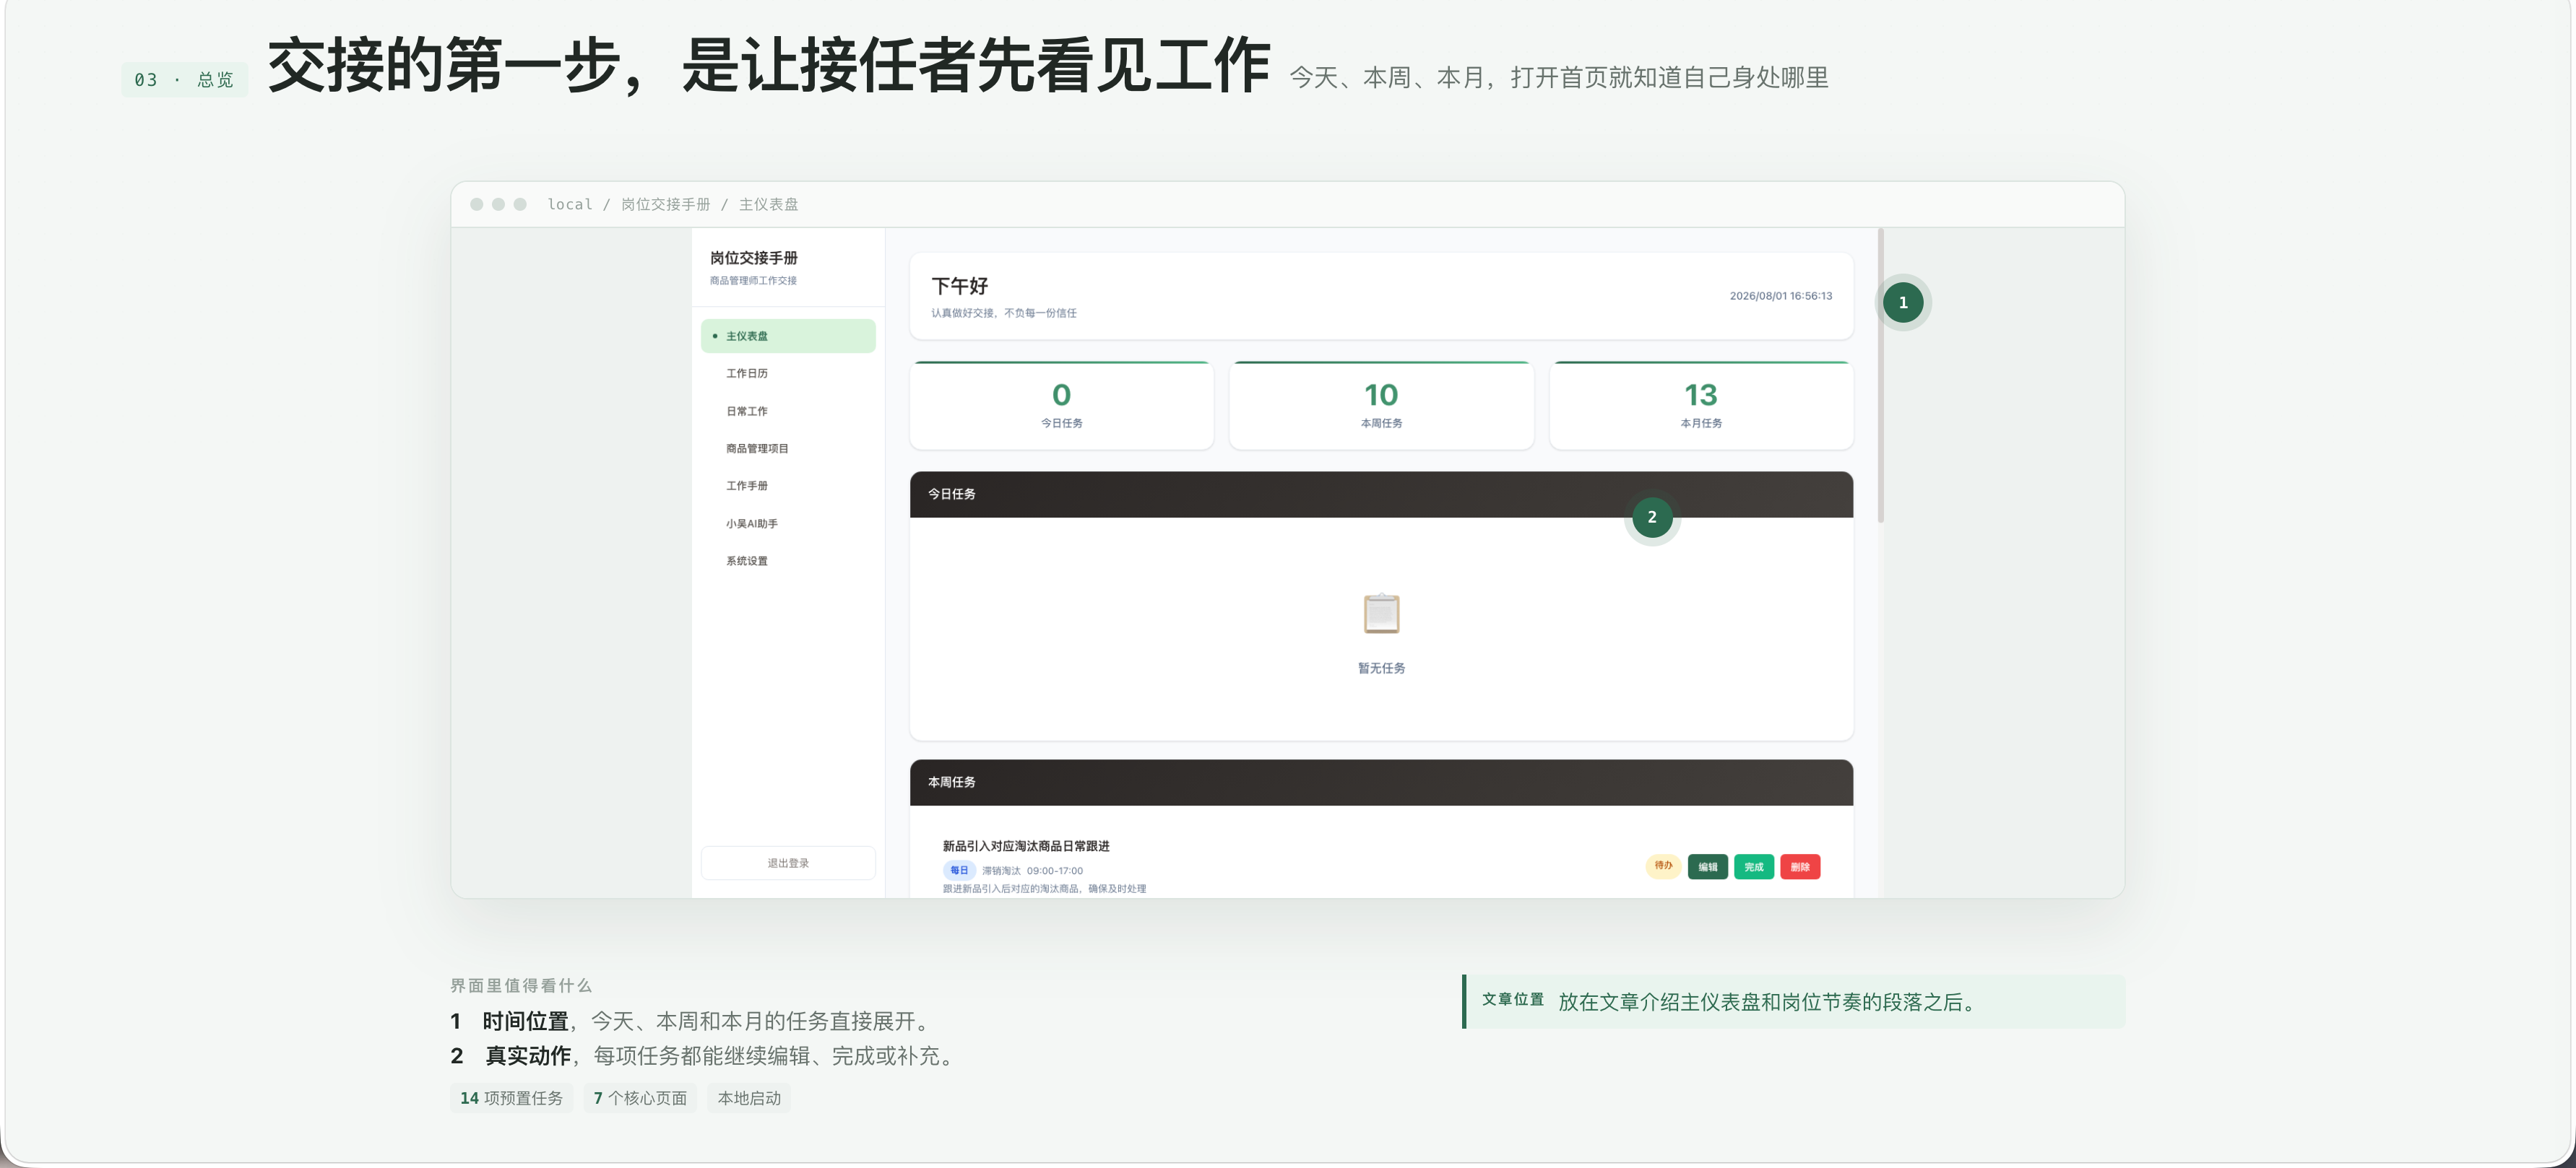Screen dimensions: 2576x1168
Task: Click the 本周任务 section header
Action: click(x=1381, y=783)
